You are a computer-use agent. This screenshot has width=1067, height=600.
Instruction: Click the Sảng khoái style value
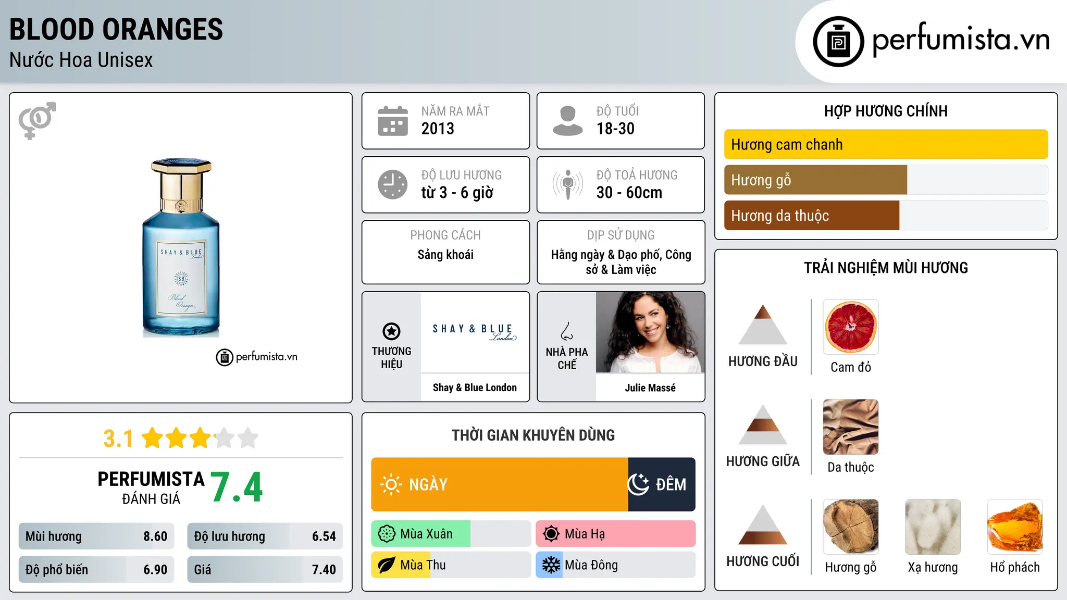coord(445,255)
